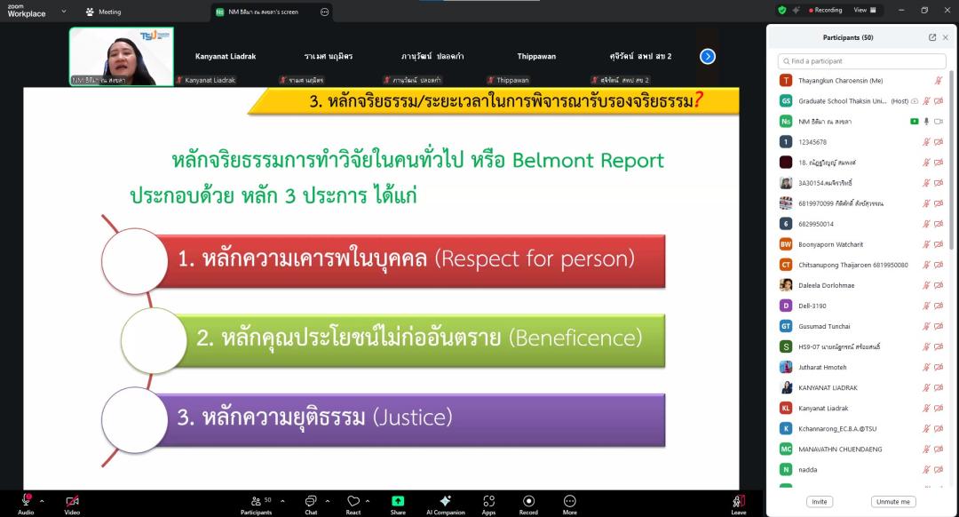Click the Invite button

tap(819, 502)
